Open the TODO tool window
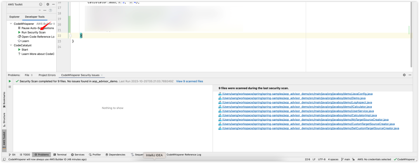This screenshot has height=163, width=419. point(25,155)
